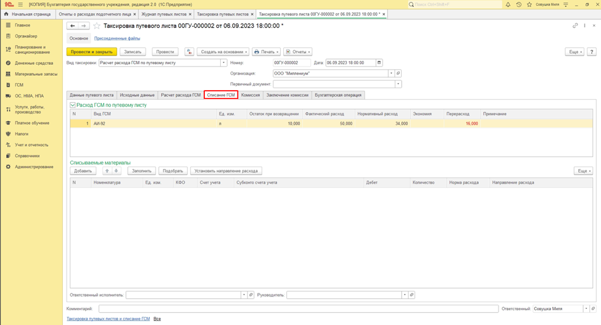The image size is (601, 325).
Task: Click into Комментарий input field
Action: [x=299, y=308]
